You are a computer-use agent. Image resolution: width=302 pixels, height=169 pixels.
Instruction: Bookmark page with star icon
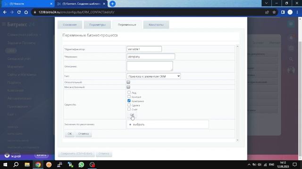[274, 12]
